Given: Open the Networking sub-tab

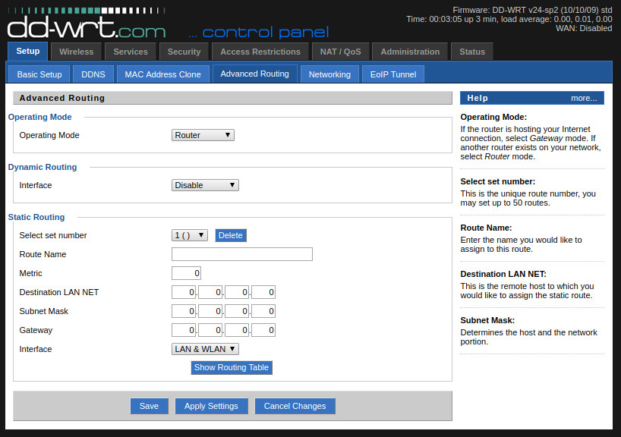Looking at the screenshot, I should [x=329, y=74].
